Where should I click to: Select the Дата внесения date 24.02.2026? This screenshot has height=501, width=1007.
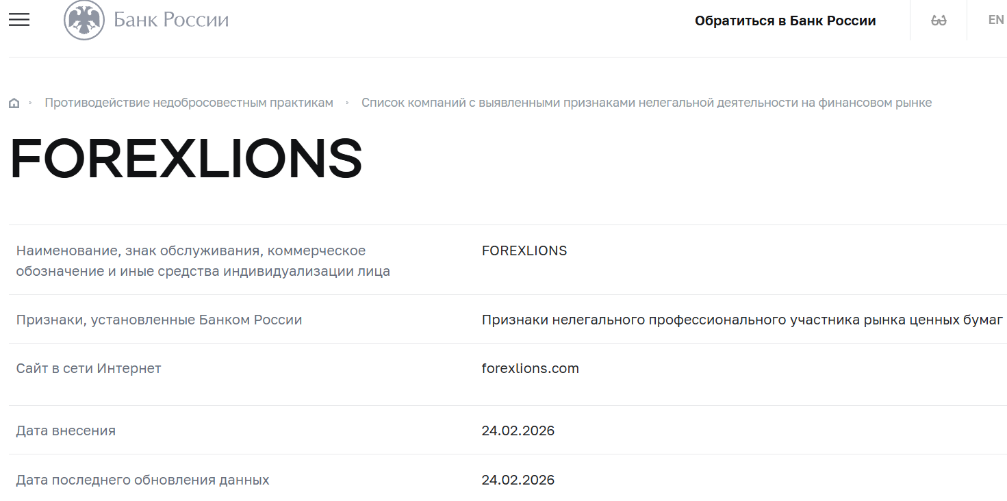[518, 430]
